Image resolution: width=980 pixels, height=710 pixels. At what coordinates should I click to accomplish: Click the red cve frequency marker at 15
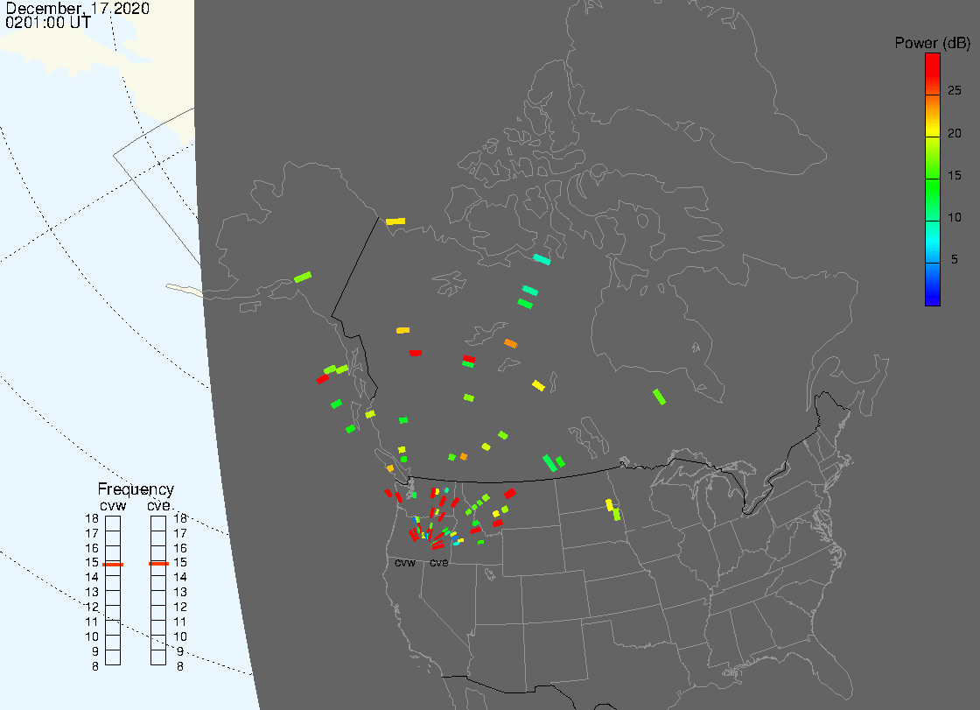click(x=158, y=564)
